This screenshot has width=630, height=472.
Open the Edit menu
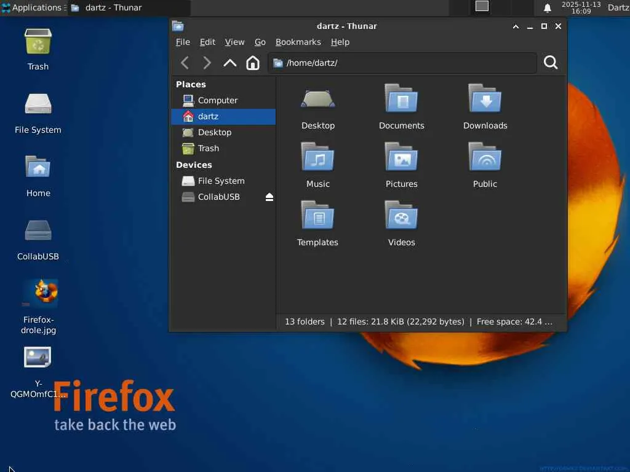point(207,42)
